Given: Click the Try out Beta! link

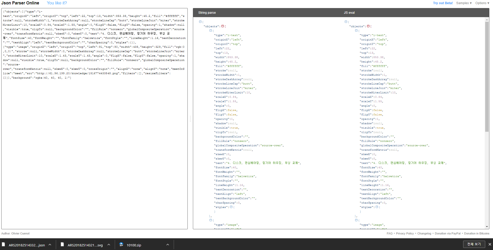Looking at the screenshot, I should [443, 3].
